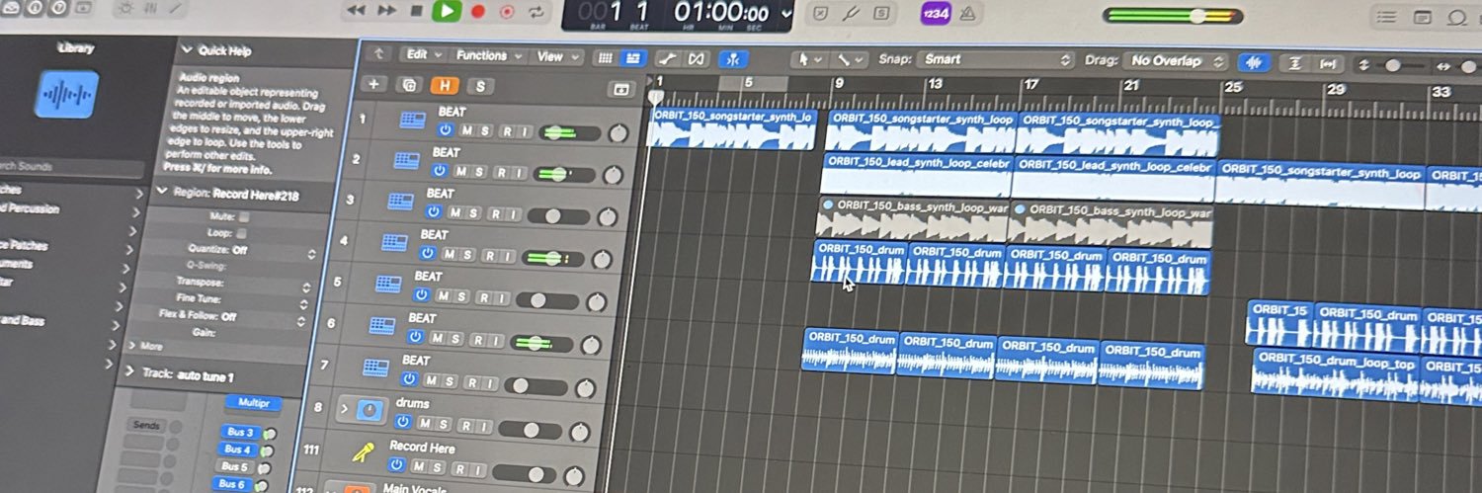This screenshot has height=493, width=1482.
Task: Open the Edit menu in the Tracks area
Action: [x=425, y=55]
